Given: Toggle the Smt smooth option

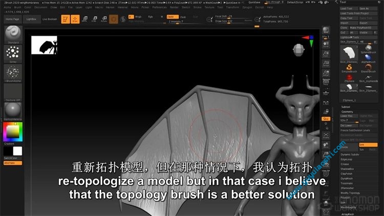Looking at the screenshot, I should [368, 145].
